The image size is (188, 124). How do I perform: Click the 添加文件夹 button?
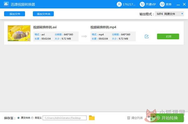pyautogui.click(x=43, y=14)
